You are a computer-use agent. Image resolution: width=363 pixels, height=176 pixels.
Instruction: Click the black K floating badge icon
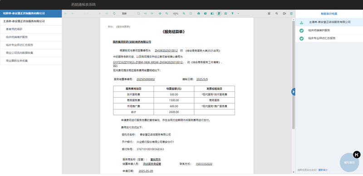pos(357,155)
